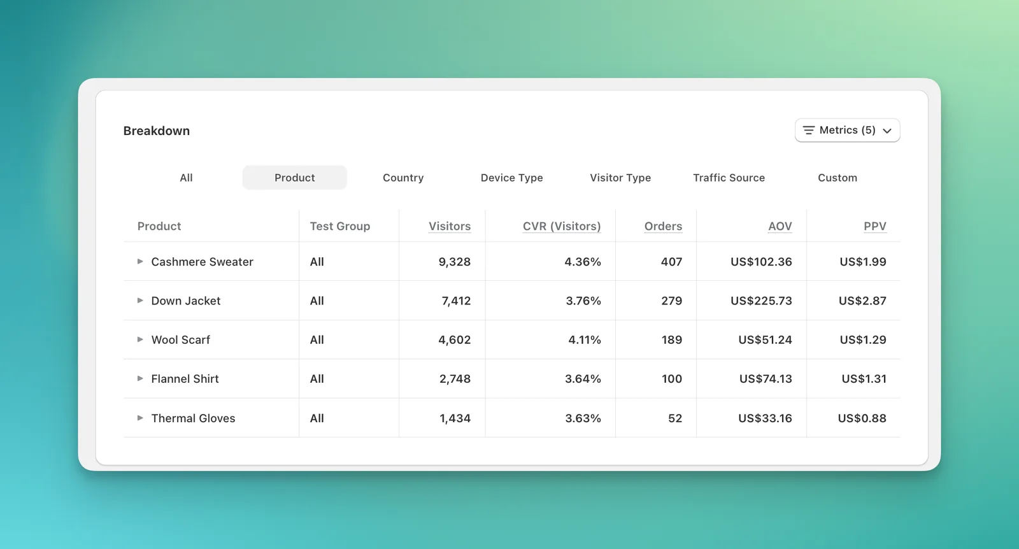Click the Thermal Gloves product name
The width and height of the screenshot is (1019, 549).
(x=193, y=418)
